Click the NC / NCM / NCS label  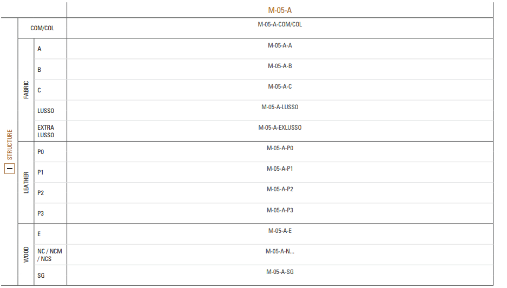(x=50, y=255)
